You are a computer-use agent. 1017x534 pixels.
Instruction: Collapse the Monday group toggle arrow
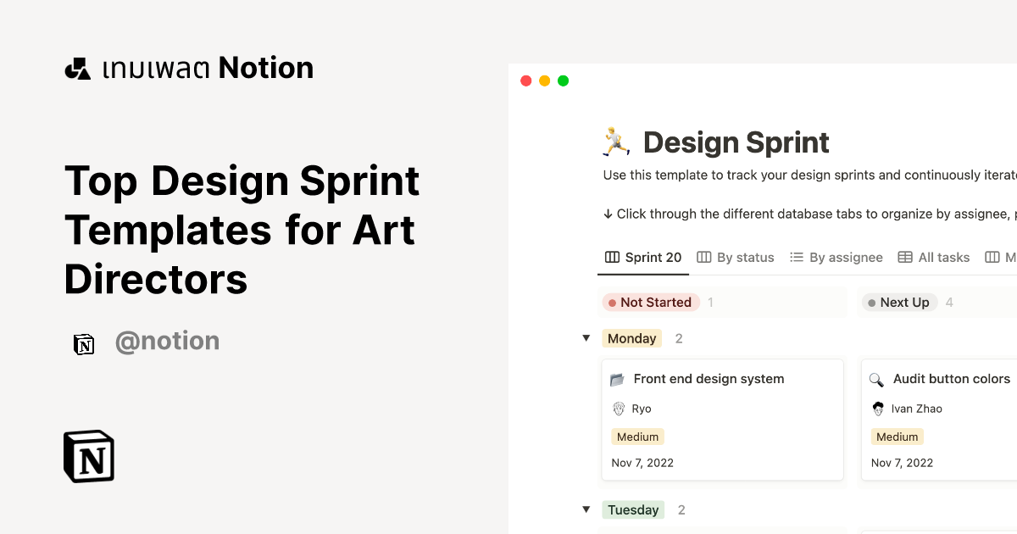click(586, 338)
